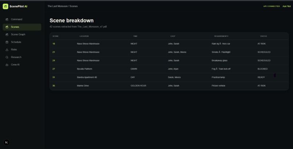Click NIGHT in scene 21 row

(134, 52)
